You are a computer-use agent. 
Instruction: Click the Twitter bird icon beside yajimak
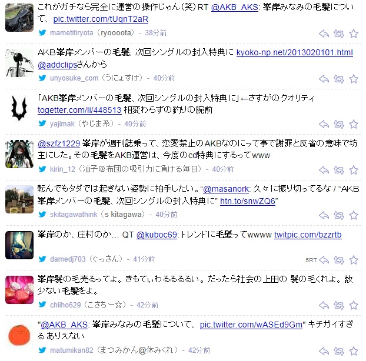pos(42,123)
